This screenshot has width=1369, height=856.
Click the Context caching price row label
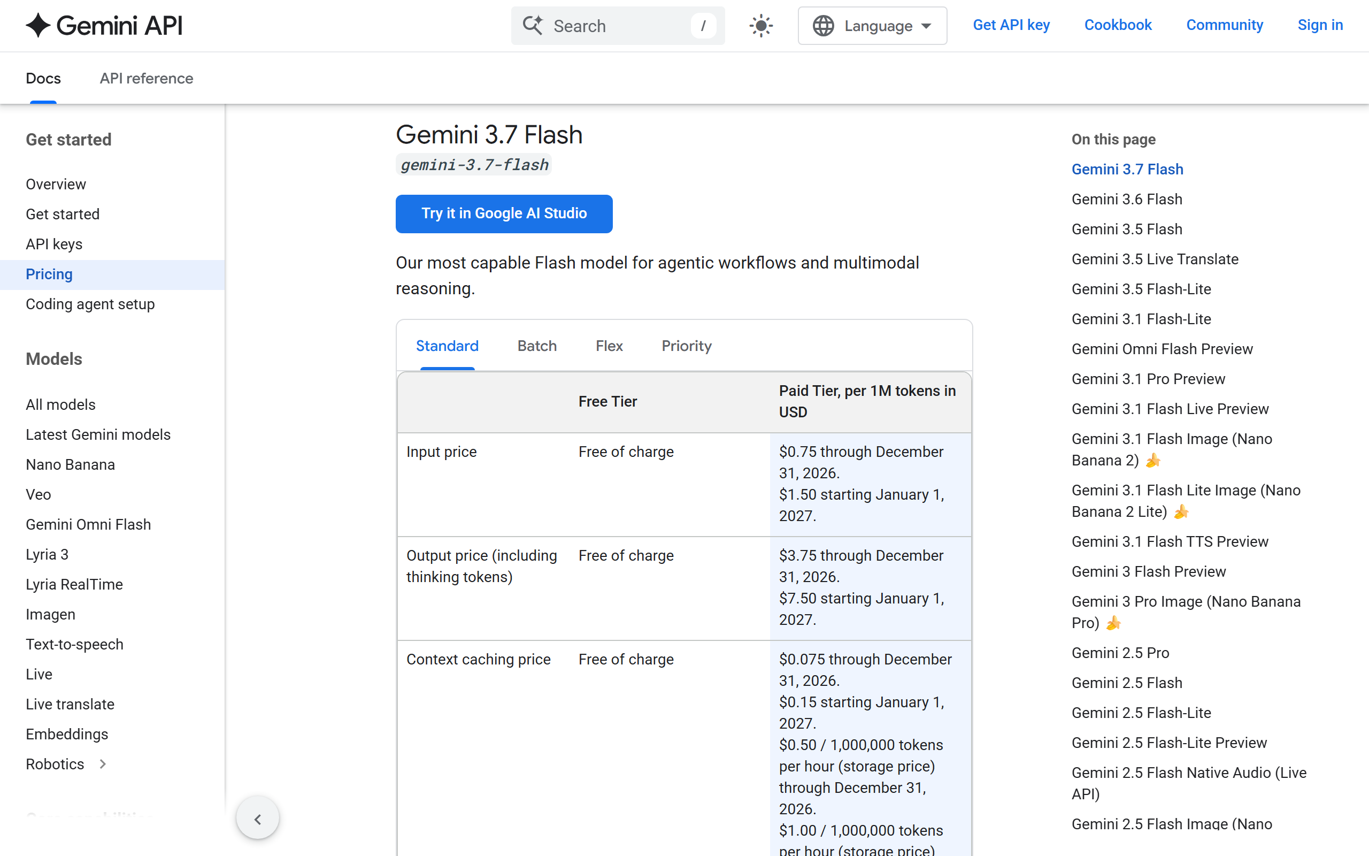point(479,659)
